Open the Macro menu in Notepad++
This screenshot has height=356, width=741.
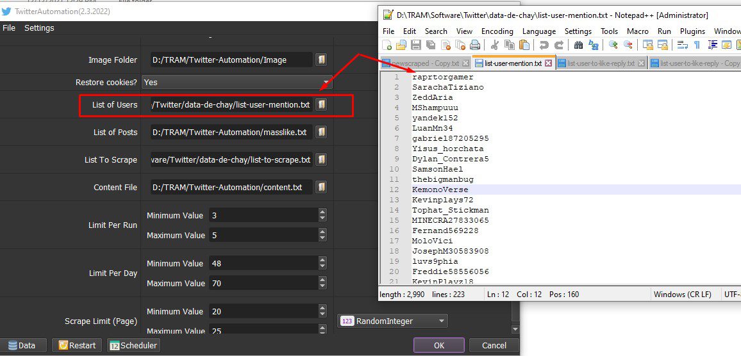(638, 31)
